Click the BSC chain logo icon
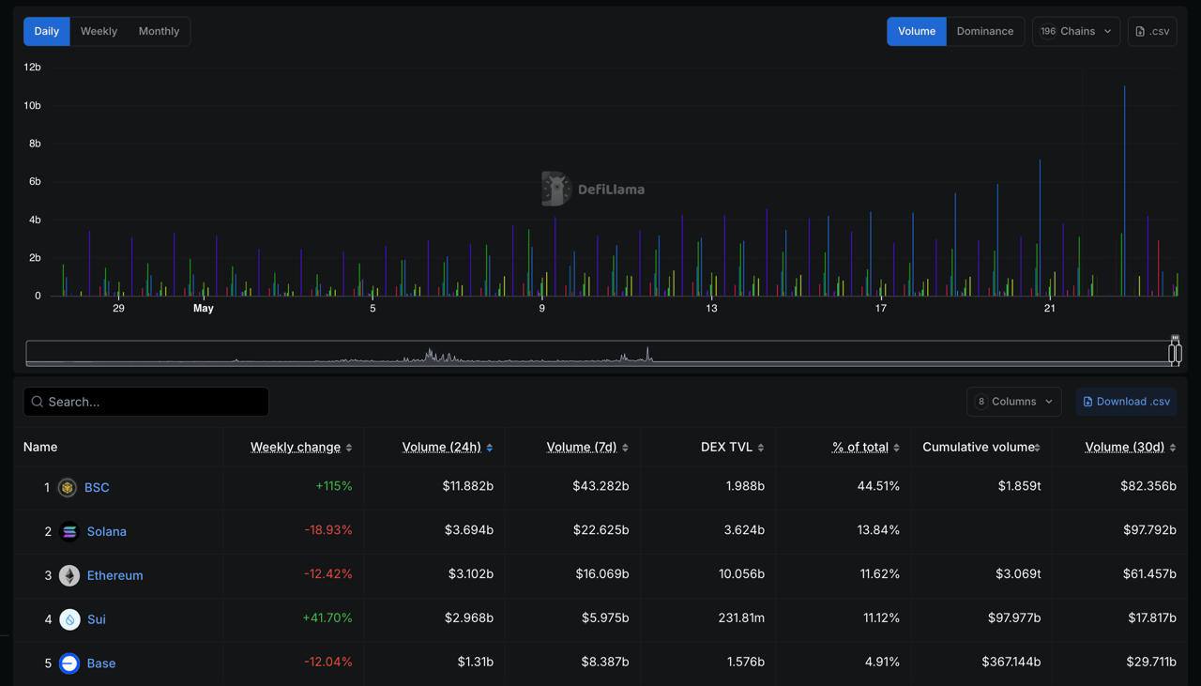The height and width of the screenshot is (686, 1201). pyautogui.click(x=67, y=487)
